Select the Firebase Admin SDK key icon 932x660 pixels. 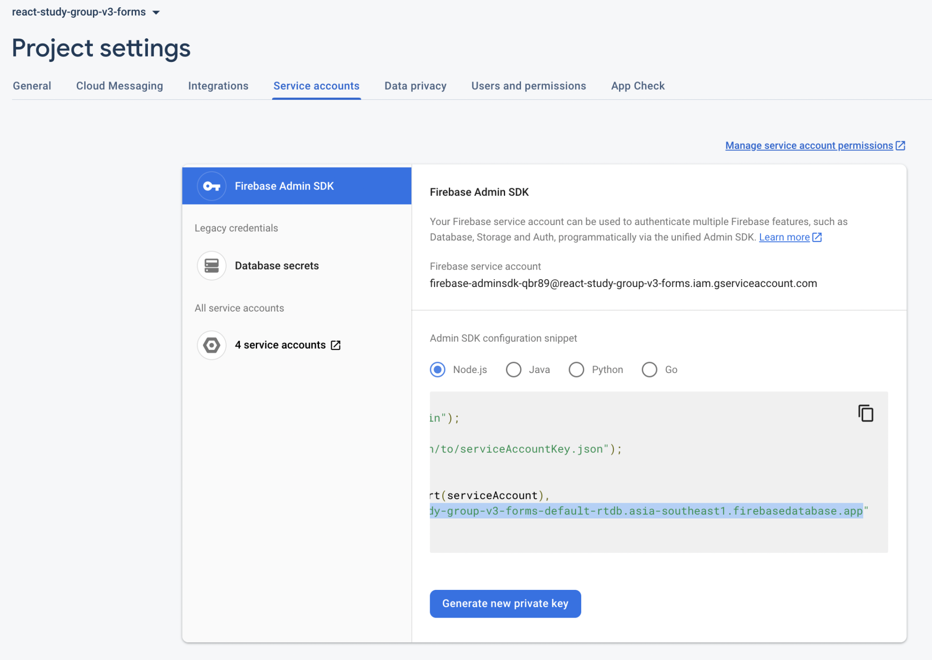tap(211, 186)
